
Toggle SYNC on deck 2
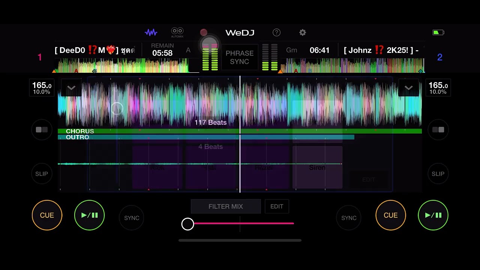[x=349, y=218]
